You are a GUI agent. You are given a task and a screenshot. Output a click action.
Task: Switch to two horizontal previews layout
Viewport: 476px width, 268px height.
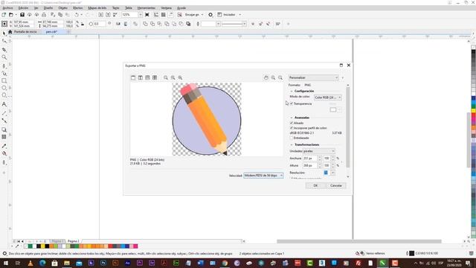click(x=147, y=77)
